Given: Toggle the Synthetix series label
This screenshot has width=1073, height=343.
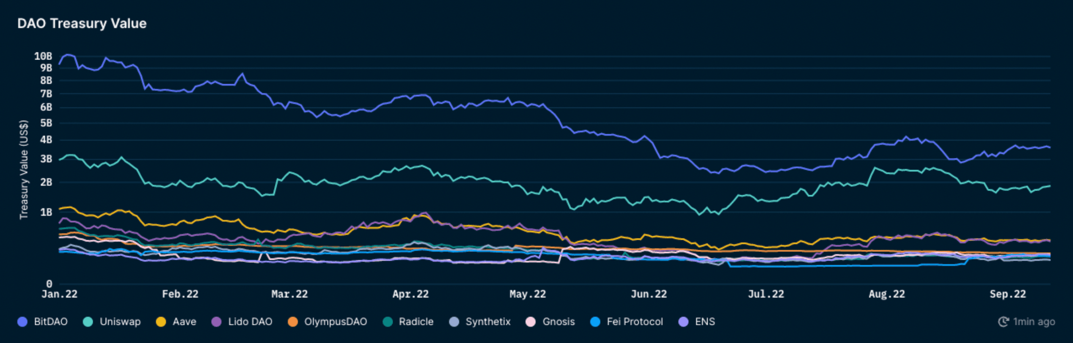Looking at the screenshot, I should (488, 322).
